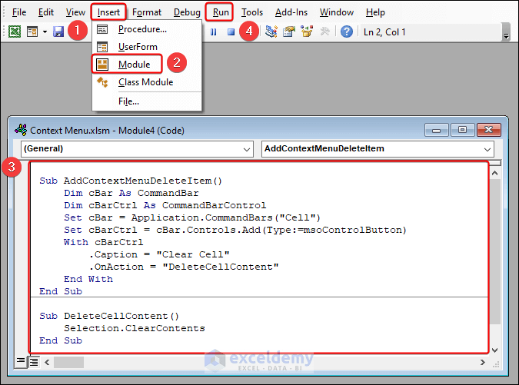Toggle Full Module View button
The height and width of the screenshot is (385, 519).
coord(33,361)
